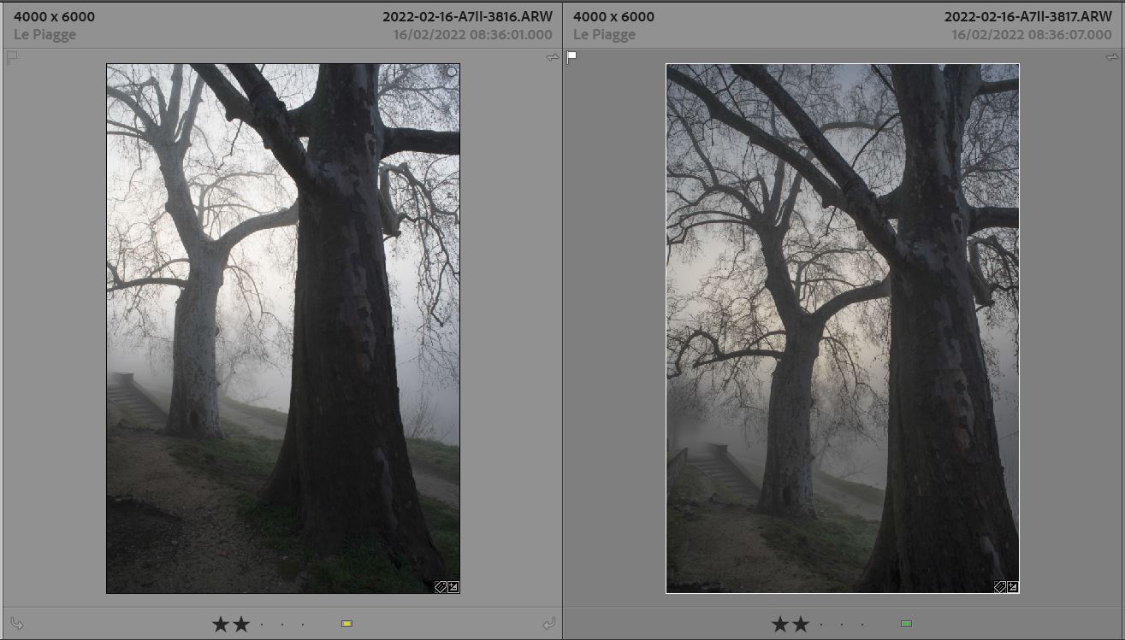Click capture time 16/02/2022 08:36:07.000
The image size is (1125, 640).
point(1032,35)
